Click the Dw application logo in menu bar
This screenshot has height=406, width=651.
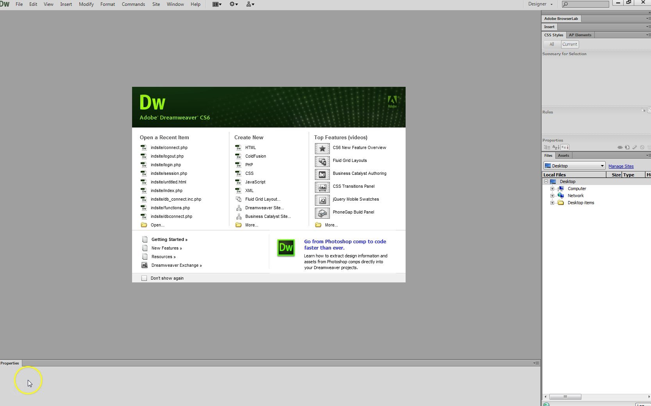click(x=5, y=4)
